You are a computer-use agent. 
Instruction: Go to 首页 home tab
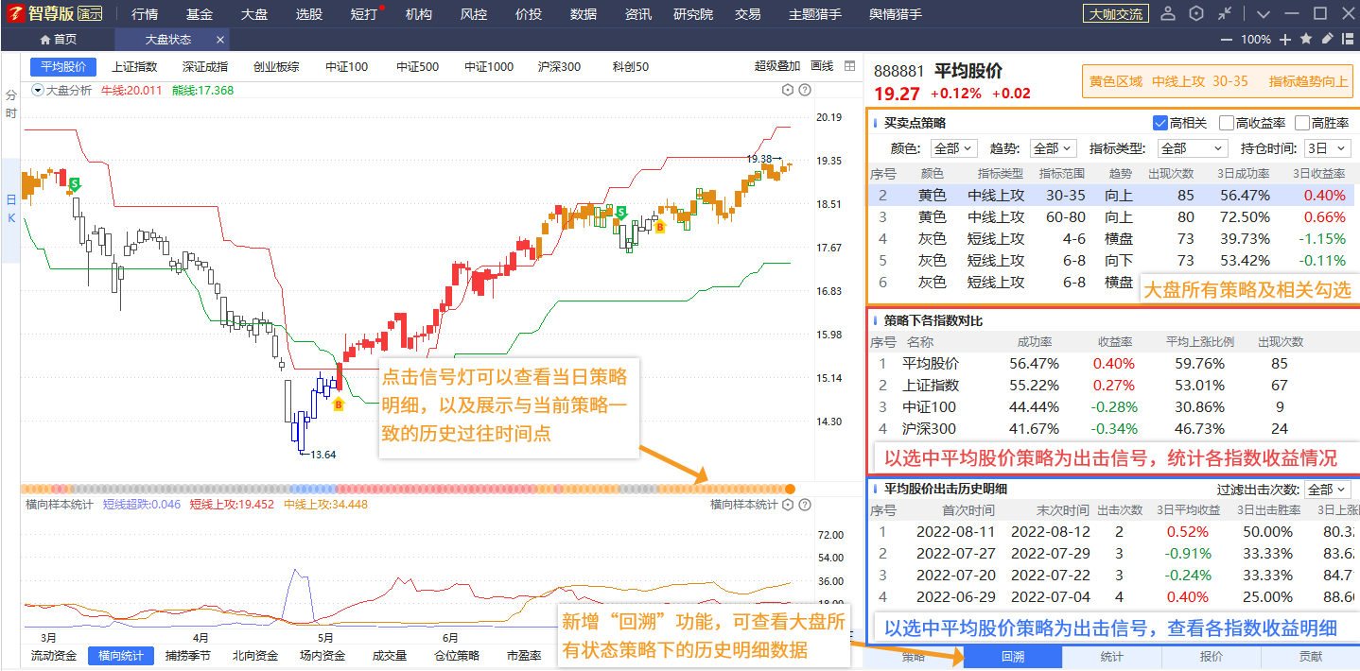[58, 40]
